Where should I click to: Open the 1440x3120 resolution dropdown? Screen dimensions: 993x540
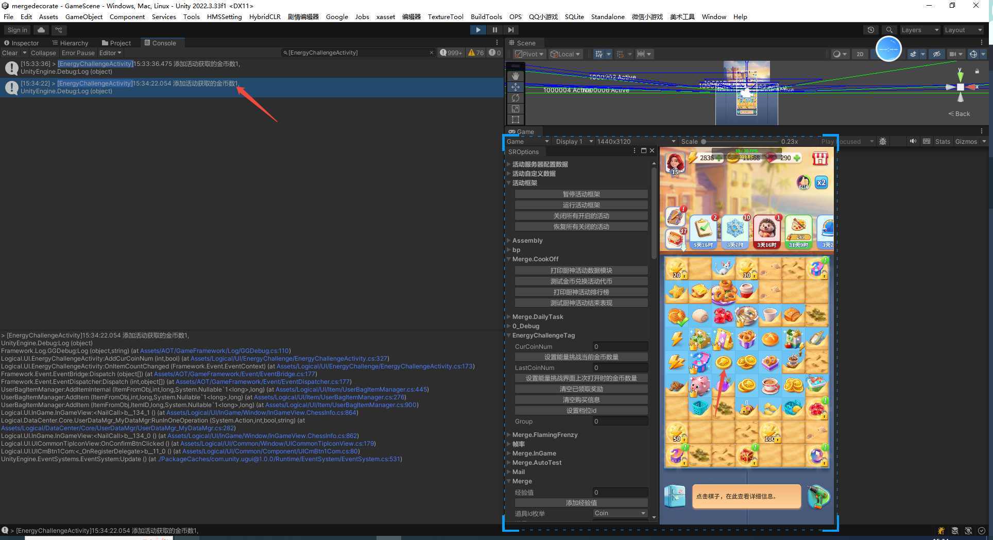click(636, 141)
